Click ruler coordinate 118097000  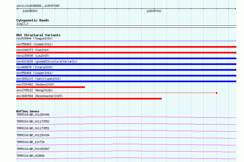(x=154, y=11)
